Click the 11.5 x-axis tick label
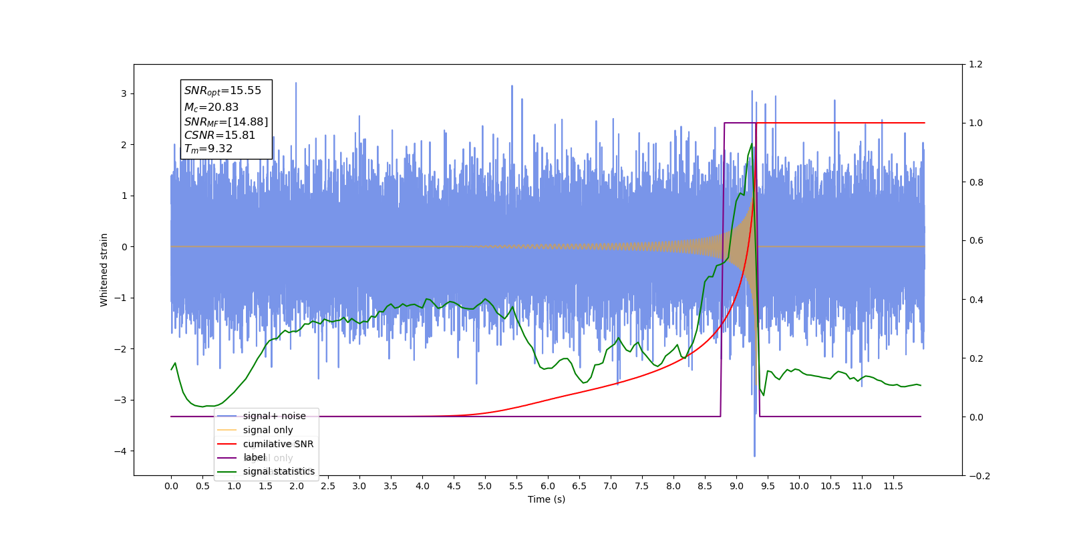The image size is (1069, 534). point(893,486)
